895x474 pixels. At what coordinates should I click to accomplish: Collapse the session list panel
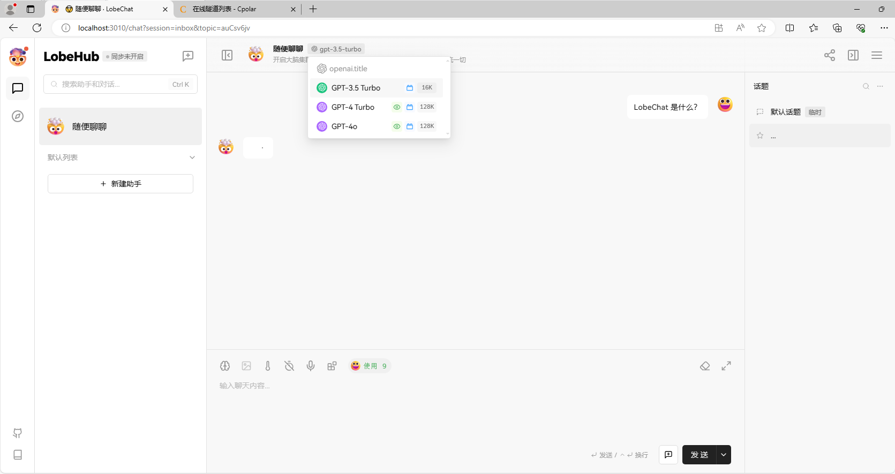(227, 55)
